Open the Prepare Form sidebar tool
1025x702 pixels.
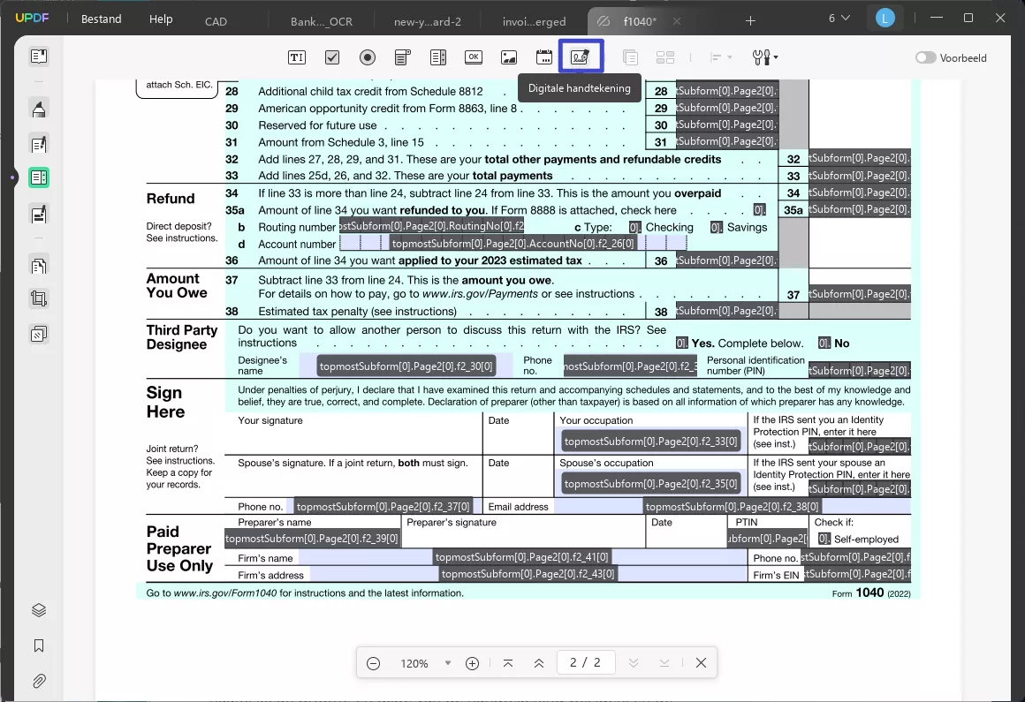pyautogui.click(x=39, y=177)
